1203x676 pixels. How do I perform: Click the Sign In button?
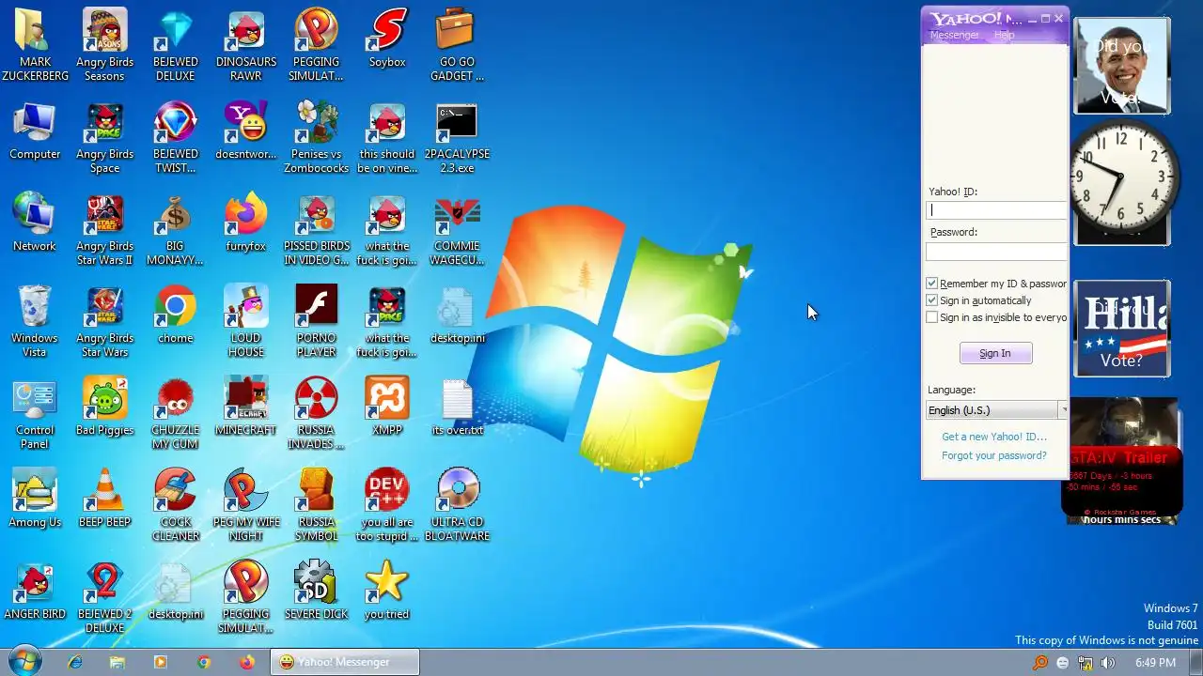click(x=995, y=353)
